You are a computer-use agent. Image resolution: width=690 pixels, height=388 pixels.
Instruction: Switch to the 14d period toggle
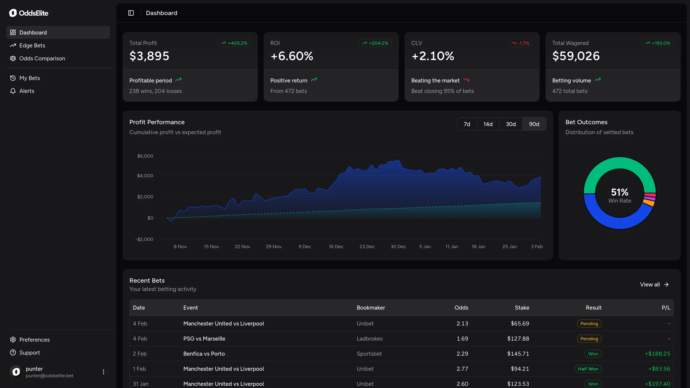tap(488, 124)
